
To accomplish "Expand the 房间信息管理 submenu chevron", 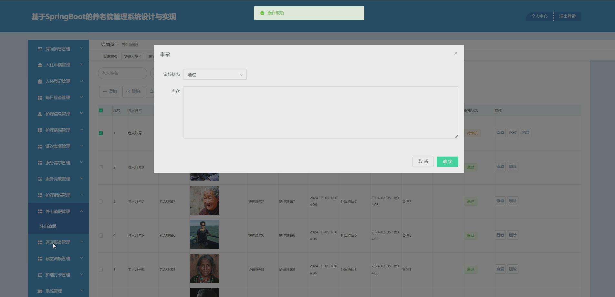I will [82, 48].
